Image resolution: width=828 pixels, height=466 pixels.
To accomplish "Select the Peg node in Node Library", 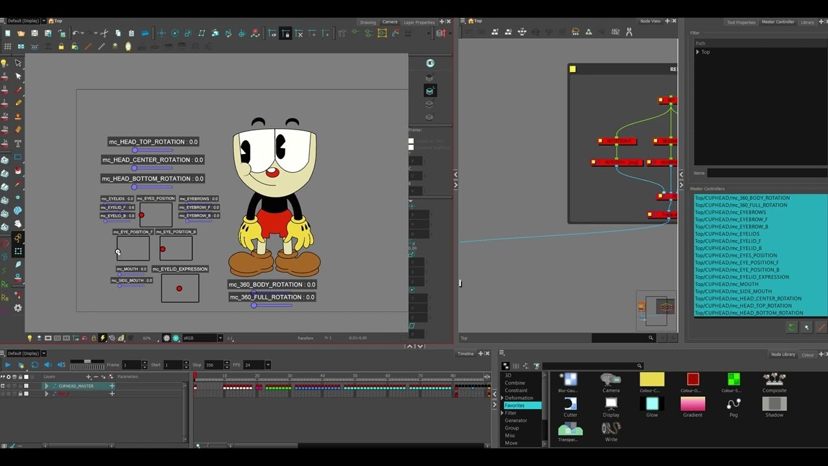I will 734,403.
